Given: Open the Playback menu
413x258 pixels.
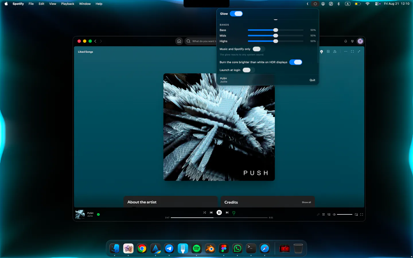Looking at the screenshot, I should (x=68, y=4).
